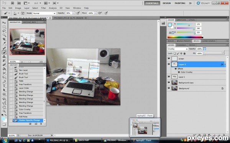Screen dimensions: 230x143
Task: Hide the Background copy layer
Action: click(169, 82)
